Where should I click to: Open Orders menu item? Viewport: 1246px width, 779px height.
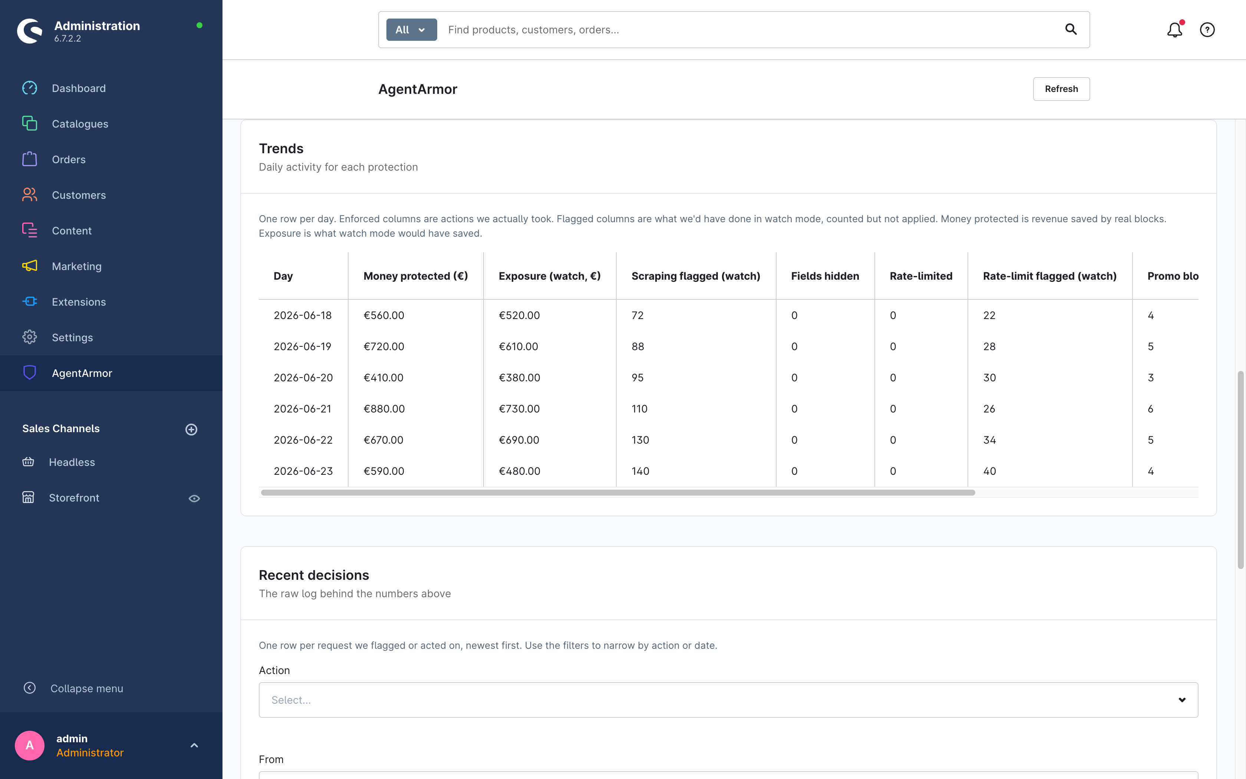pyautogui.click(x=111, y=159)
